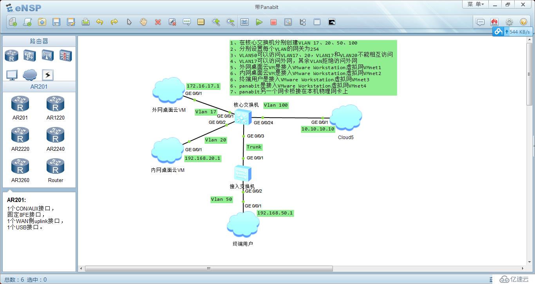The width and height of the screenshot is (535, 284).
Task: Click the 10.10.10.10 label
Action: [x=318, y=129]
